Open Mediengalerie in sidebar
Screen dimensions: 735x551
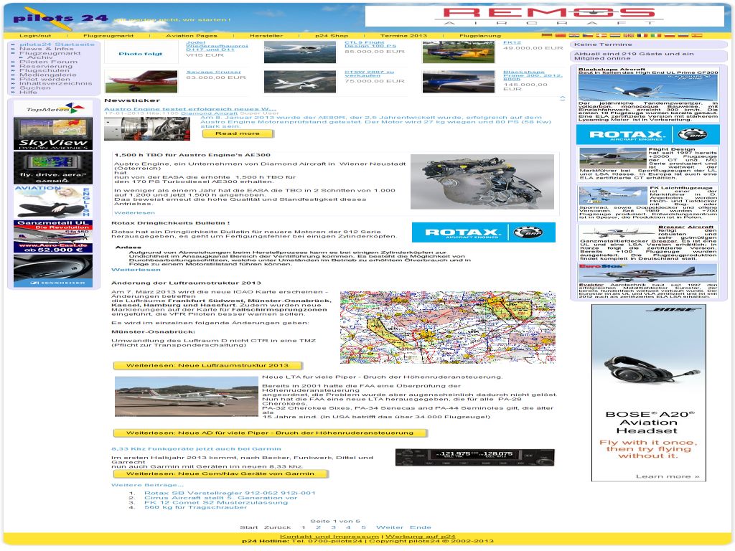tap(48, 75)
